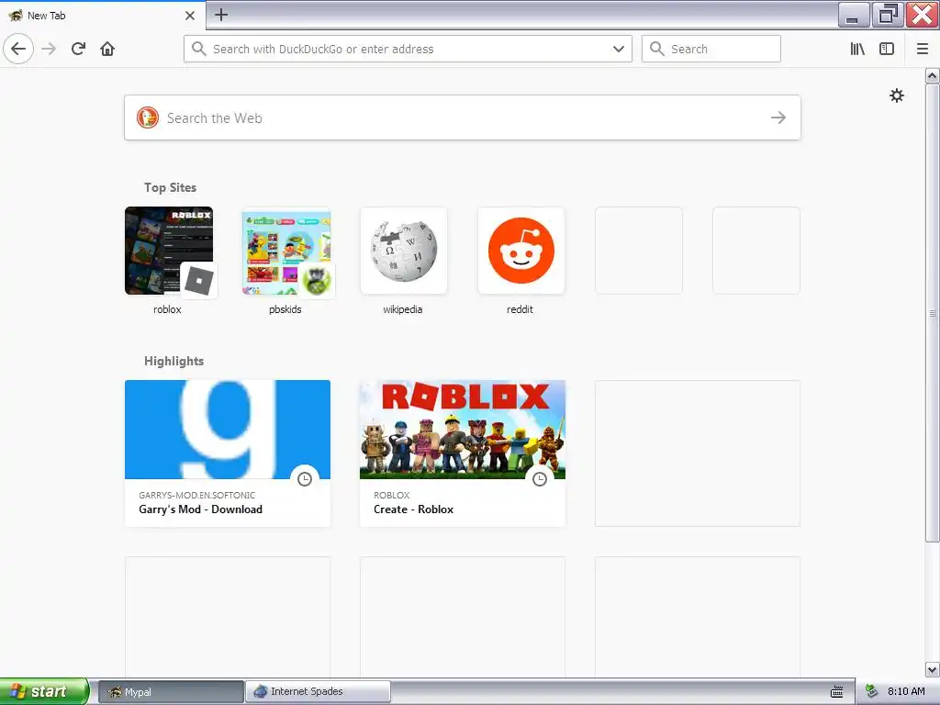
Task: Click Create - Roblox title text
Action: 413,509
